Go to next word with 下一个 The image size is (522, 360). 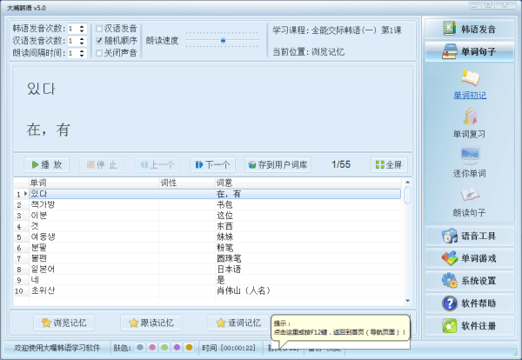point(211,164)
